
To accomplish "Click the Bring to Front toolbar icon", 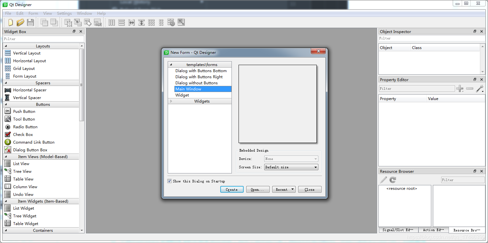I will pyautogui.click(x=44, y=22).
